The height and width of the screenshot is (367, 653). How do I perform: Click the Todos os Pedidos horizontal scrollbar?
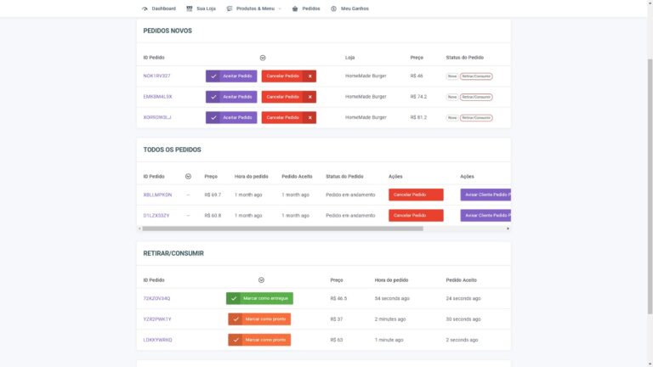click(x=281, y=229)
